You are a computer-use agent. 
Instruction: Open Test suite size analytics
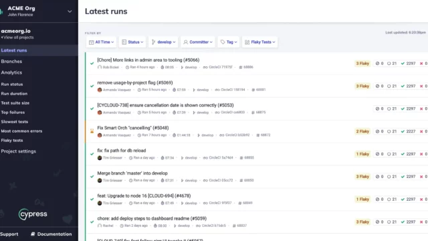(x=15, y=103)
